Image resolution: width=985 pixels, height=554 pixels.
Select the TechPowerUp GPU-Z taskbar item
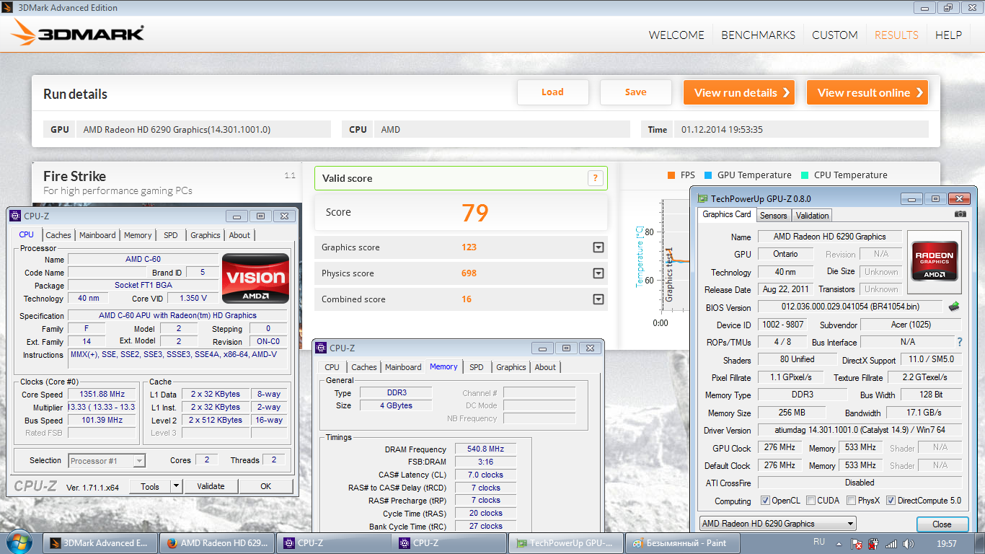[x=566, y=543]
